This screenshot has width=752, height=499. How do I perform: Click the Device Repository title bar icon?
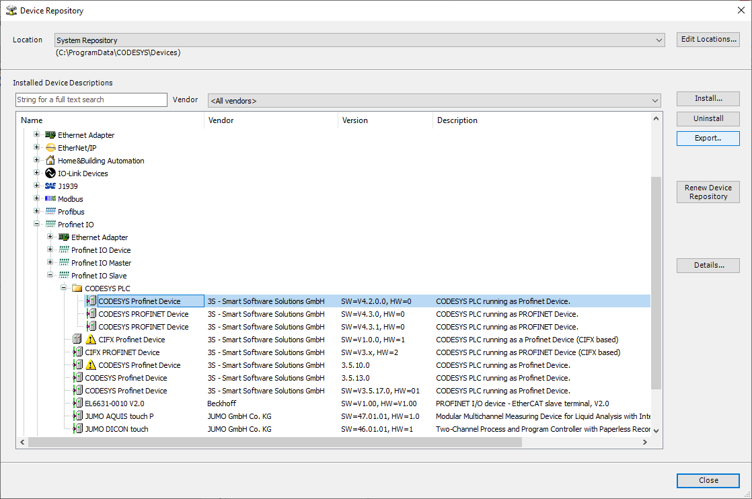pos(11,11)
